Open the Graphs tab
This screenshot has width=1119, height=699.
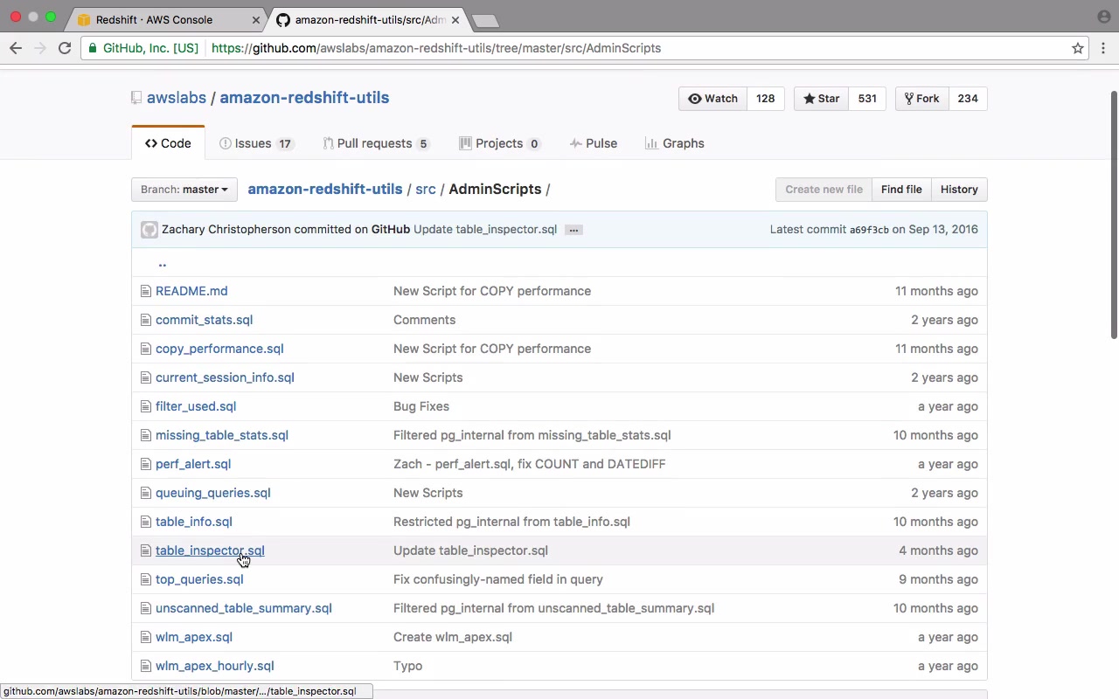point(674,143)
